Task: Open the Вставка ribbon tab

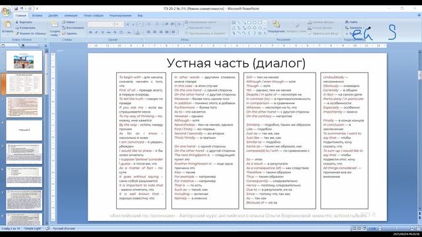Action: [x=37, y=16]
